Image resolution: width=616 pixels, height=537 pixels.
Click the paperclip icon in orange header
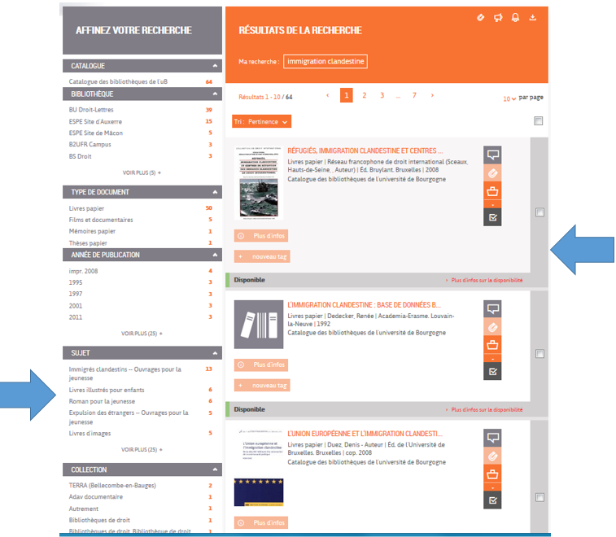tap(480, 17)
